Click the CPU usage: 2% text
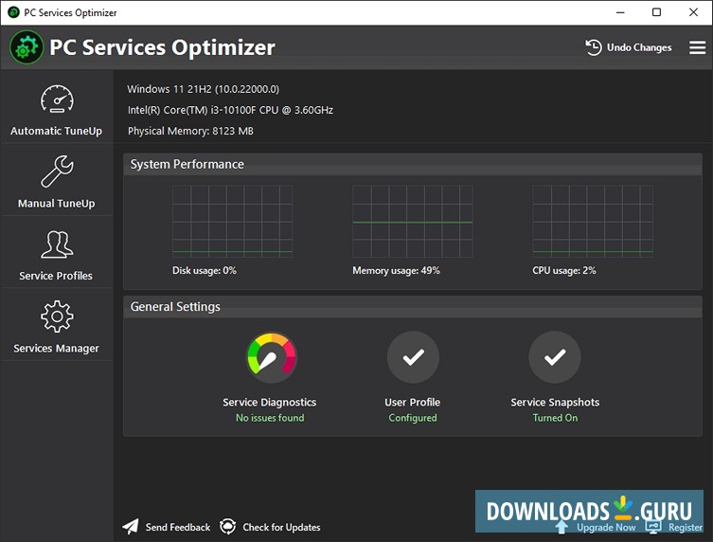 pos(563,270)
